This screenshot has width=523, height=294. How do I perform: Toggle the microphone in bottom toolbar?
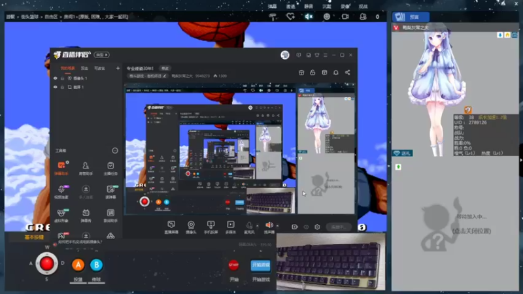[x=249, y=227]
